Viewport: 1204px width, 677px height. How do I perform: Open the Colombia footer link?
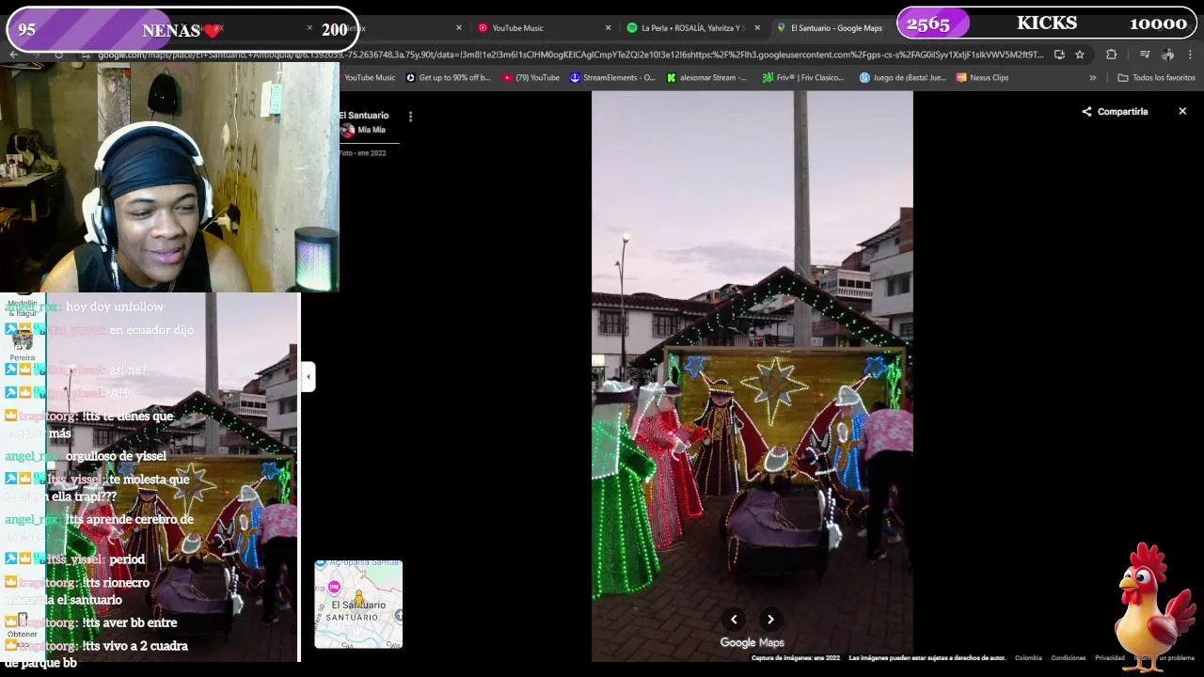[1028, 658]
